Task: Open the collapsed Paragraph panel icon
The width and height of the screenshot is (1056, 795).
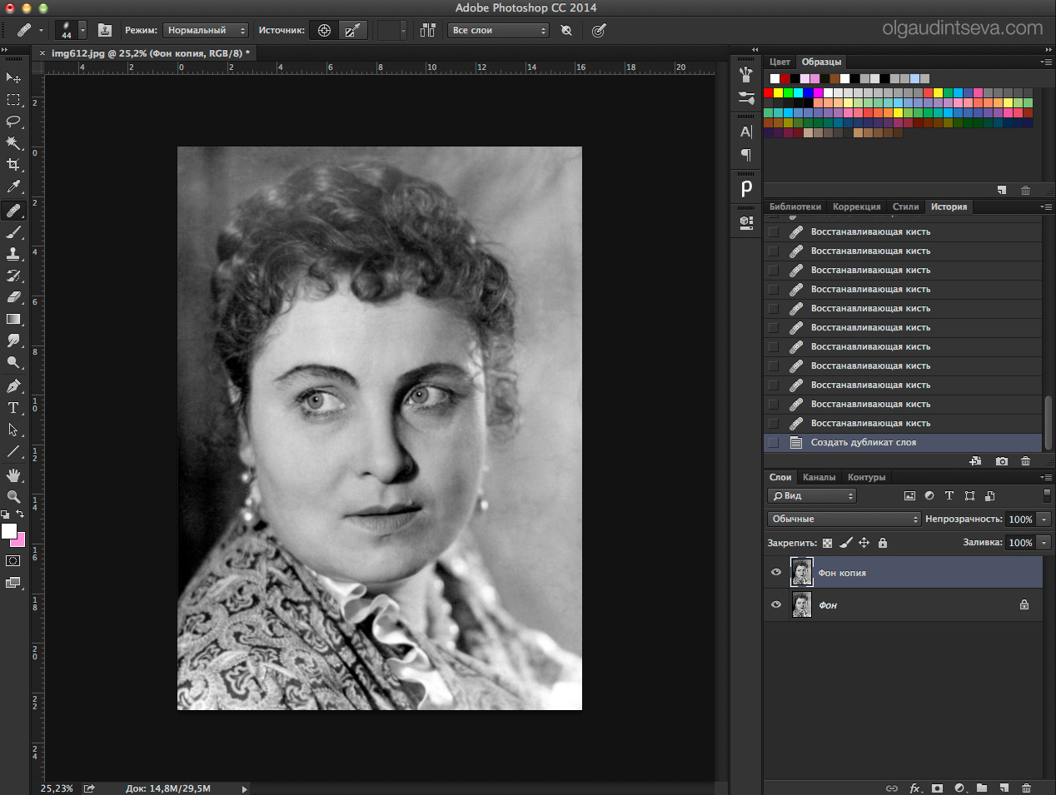Action: point(746,155)
